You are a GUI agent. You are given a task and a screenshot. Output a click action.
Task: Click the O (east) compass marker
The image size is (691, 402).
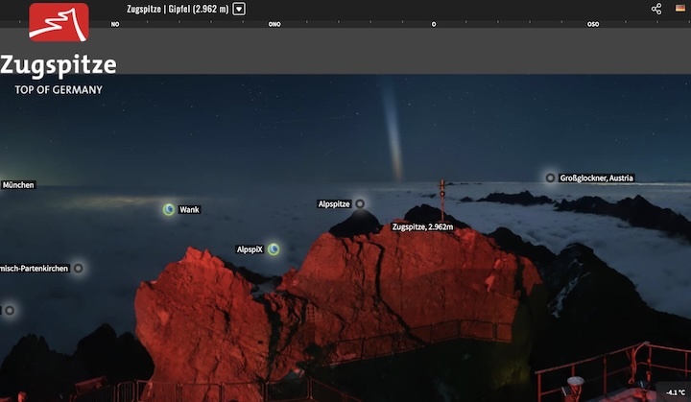coord(434,24)
